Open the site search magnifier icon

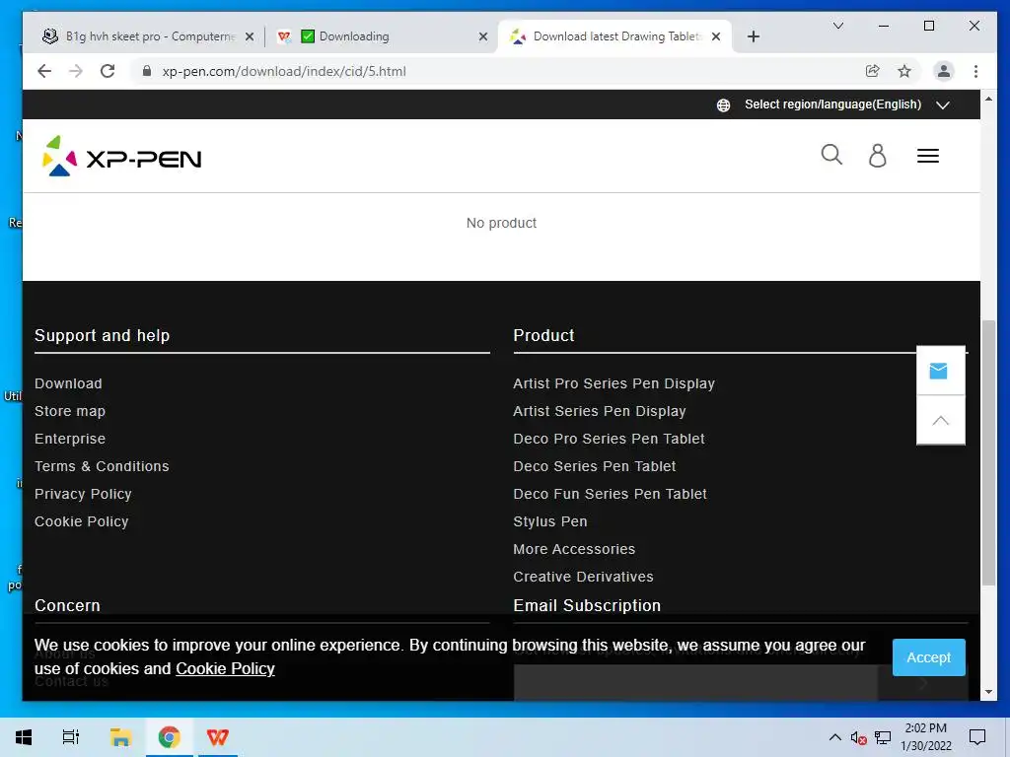click(x=830, y=155)
